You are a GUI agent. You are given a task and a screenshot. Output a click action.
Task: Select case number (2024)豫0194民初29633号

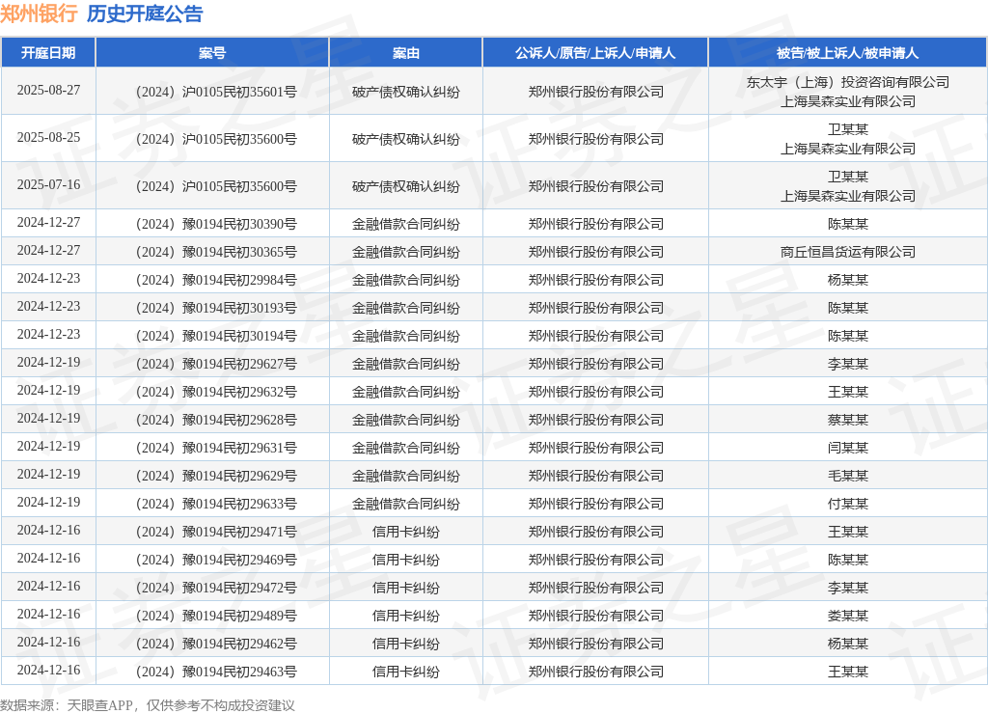tap(212, 504)
